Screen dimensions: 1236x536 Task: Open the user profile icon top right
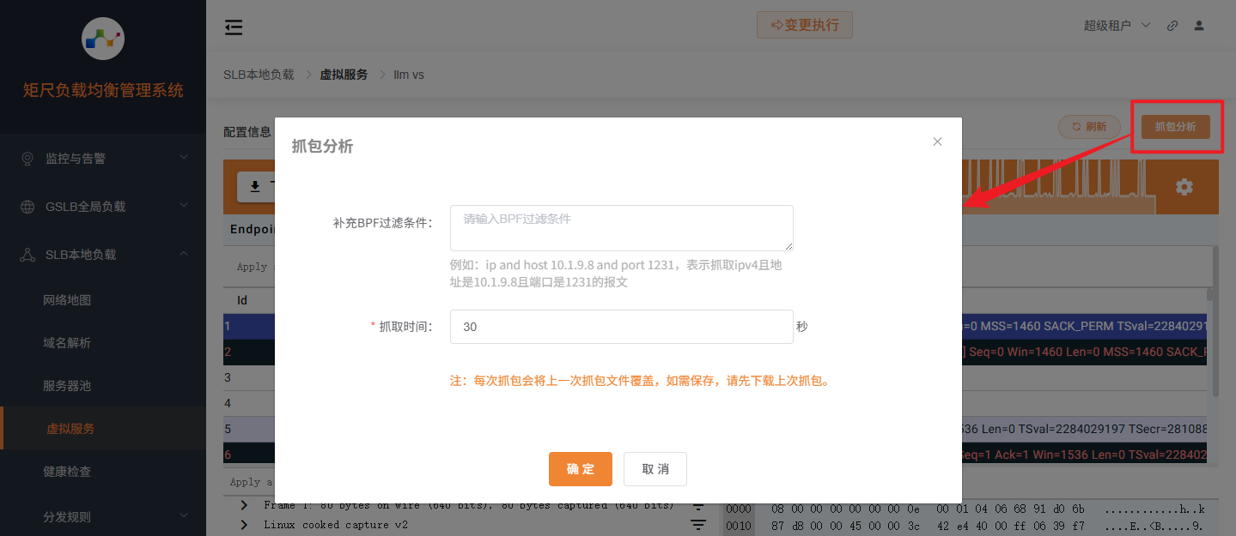point(1198,25)
